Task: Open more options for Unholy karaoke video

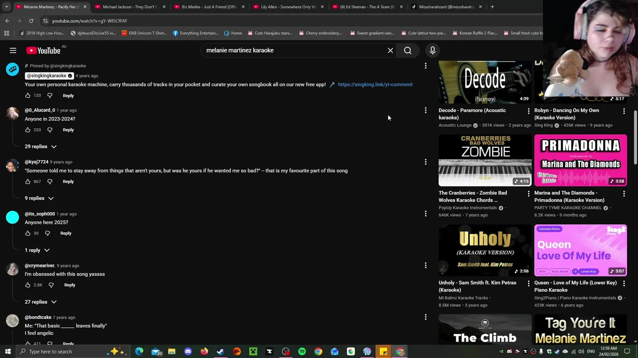Action: click(528, 283)
